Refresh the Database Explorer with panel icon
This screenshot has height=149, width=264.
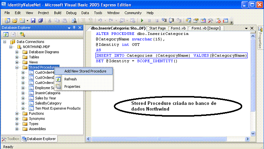[x=6, y=34]
